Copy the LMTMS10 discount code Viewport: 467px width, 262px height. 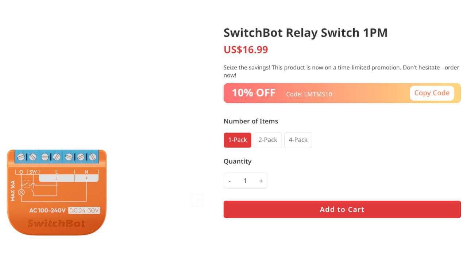click(x=432, y=93)
